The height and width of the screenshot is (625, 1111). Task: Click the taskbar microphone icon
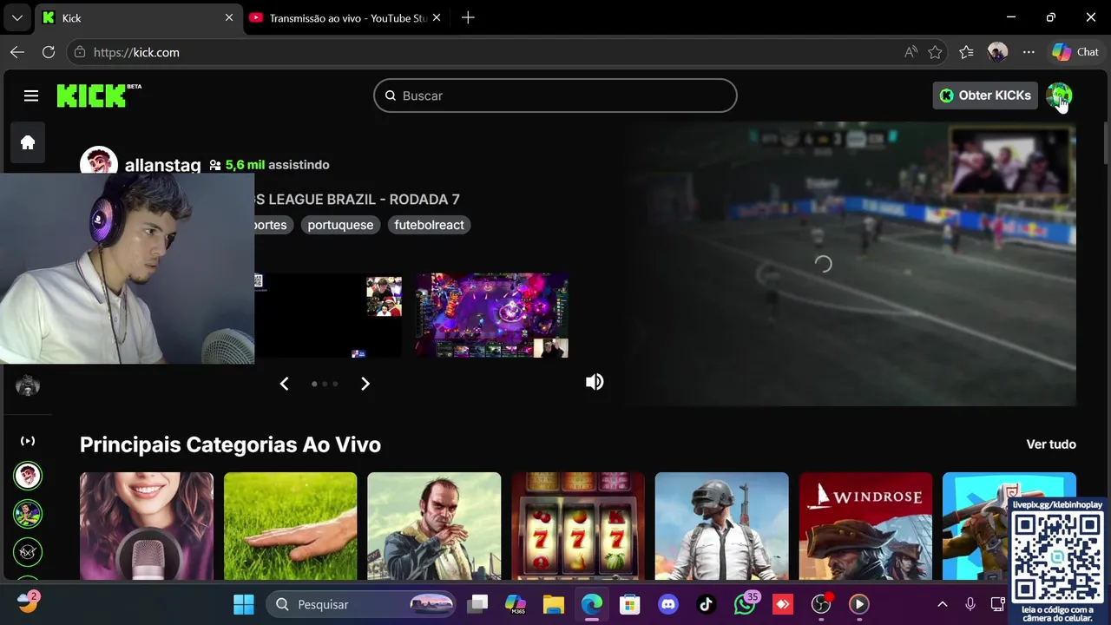(x=970, y=604)
